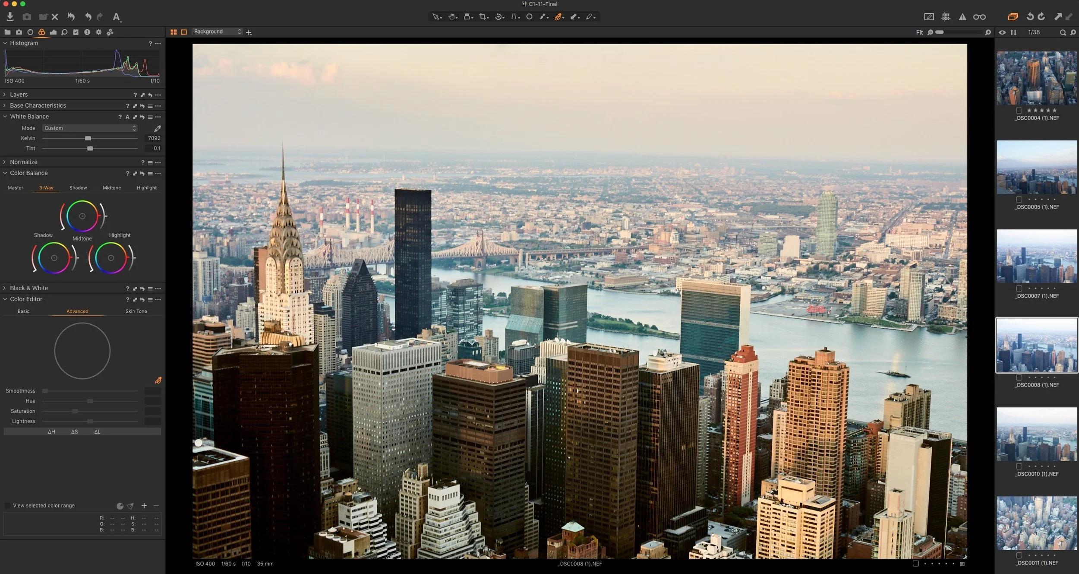1079x574 pixels.
Task: Switch to the Master color balance tab
Action: (x=16, y=188)
